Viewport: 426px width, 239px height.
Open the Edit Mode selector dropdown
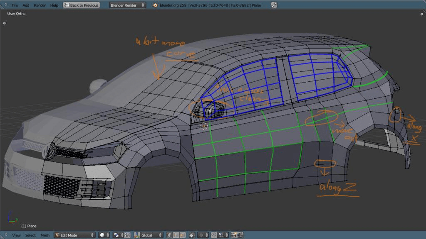click(74, 235)
